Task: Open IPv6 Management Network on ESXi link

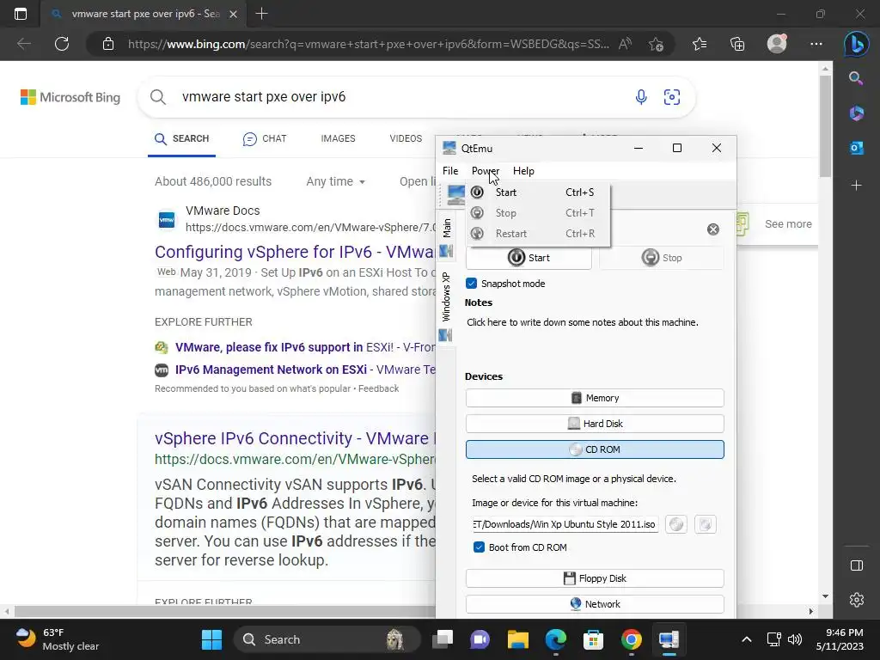Action: tap(304, 370)
